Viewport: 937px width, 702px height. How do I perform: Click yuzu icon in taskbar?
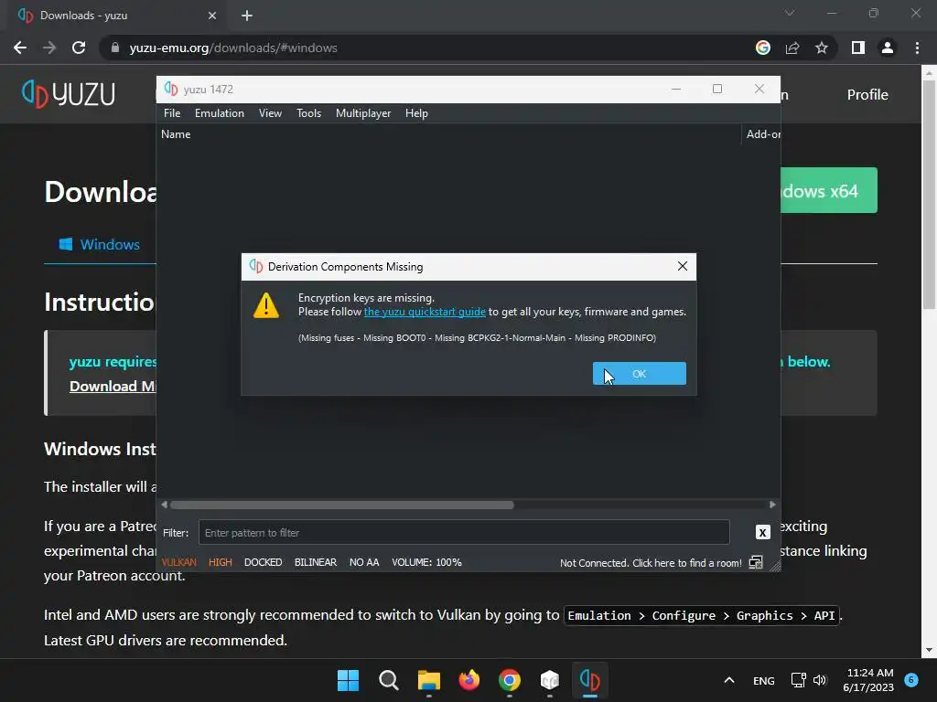(x=590, y=680)
